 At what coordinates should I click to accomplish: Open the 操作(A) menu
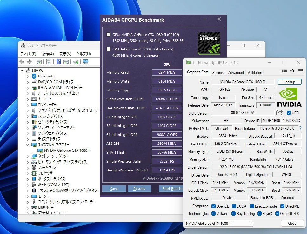tap(48, 54)
